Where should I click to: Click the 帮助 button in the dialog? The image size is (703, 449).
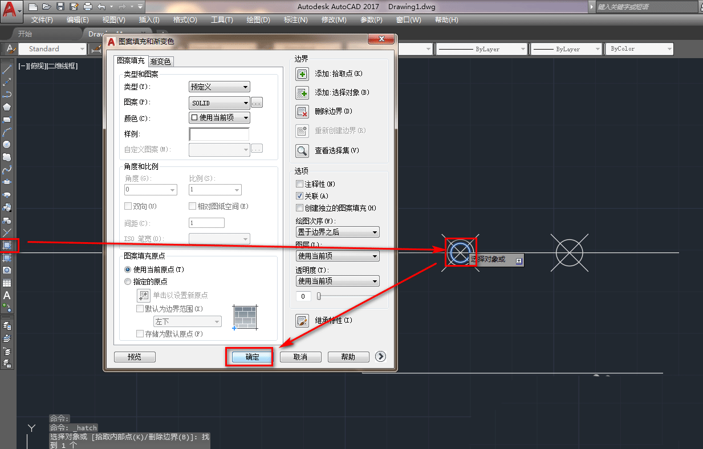click(348, 357)
